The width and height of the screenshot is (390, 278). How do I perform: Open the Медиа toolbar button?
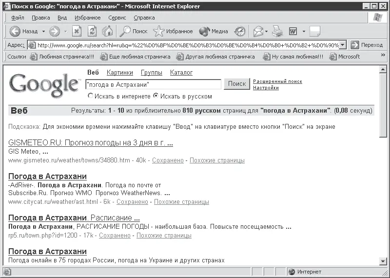tap(214, 31)
